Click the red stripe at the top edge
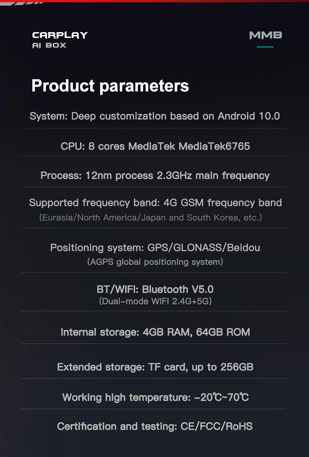Image resolution: width=309 pixels, height=457 pixels. (x=169, y=1)
